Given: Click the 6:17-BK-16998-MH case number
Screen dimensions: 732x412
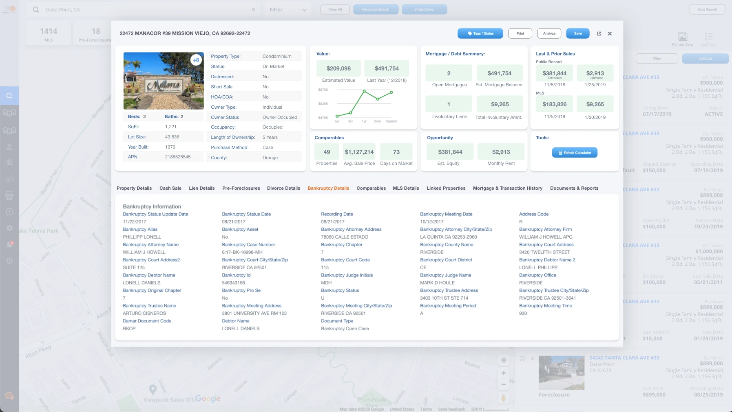Looking at the screenshot, I should click(242, 252).
